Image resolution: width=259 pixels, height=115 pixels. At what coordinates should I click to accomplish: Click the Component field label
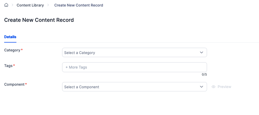tap(14, 84)
